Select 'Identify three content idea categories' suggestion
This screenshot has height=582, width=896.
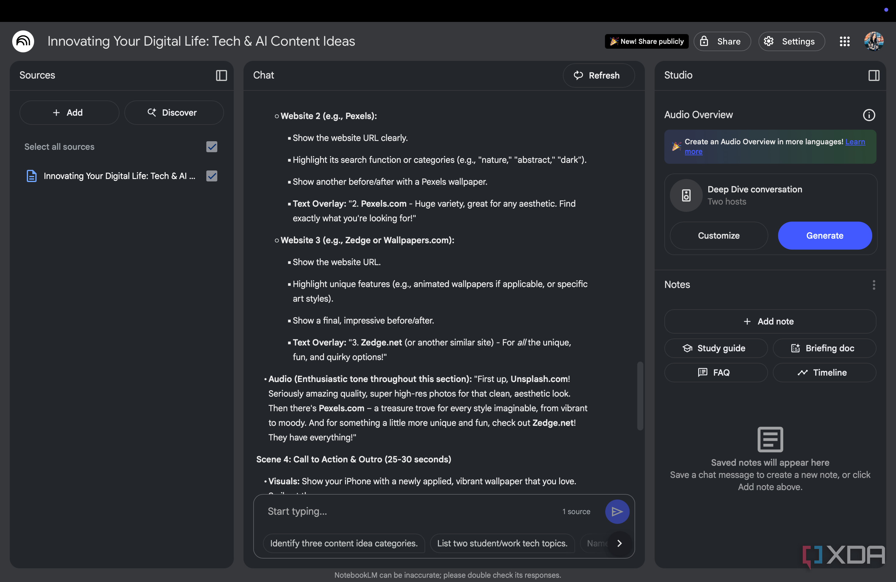pyautogui.click(x=344, y=543)
